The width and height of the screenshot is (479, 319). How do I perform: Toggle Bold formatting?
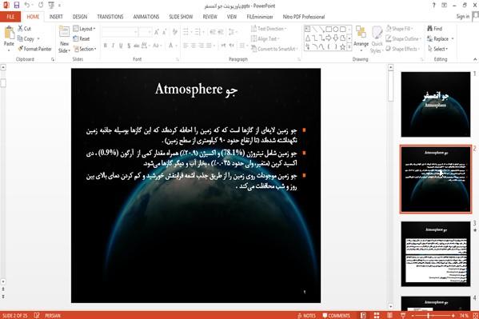[x=105, y=46]
